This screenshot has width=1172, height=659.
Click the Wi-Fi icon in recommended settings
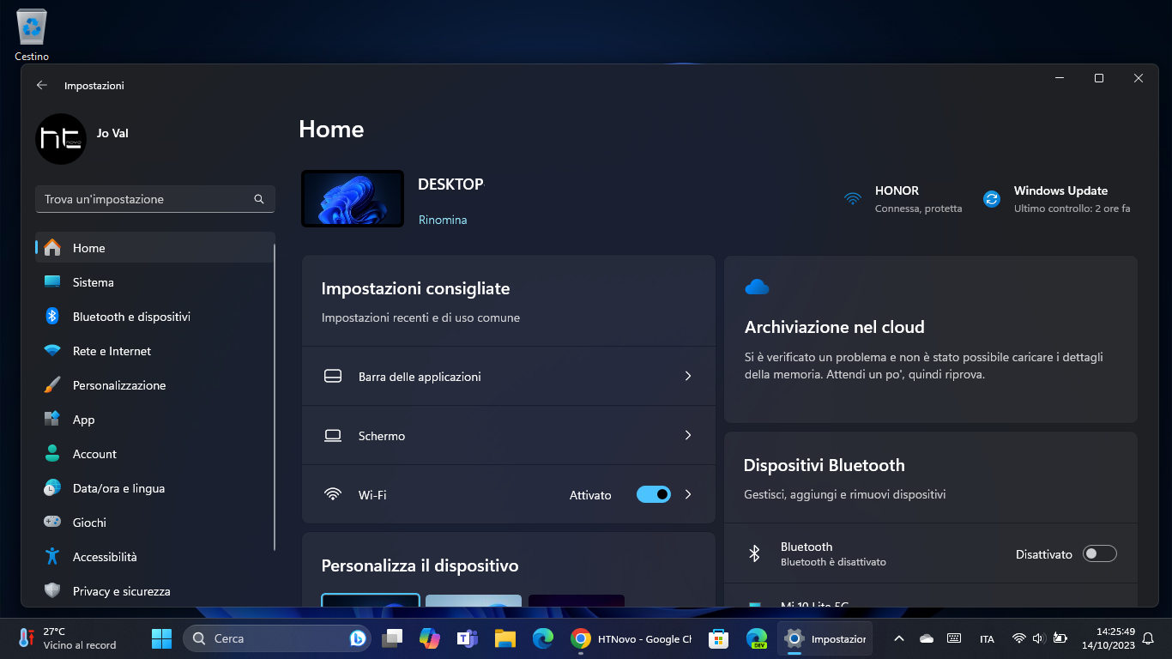tap(333, 494)
